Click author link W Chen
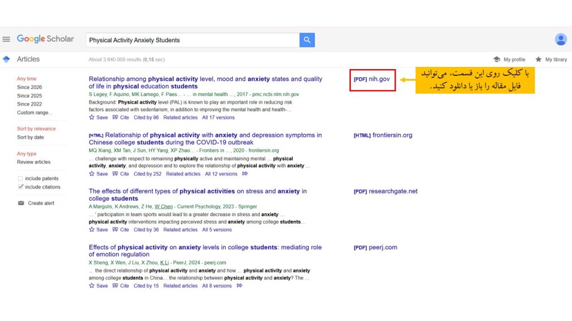Viewport: 572px width, 321px height. 164,206
